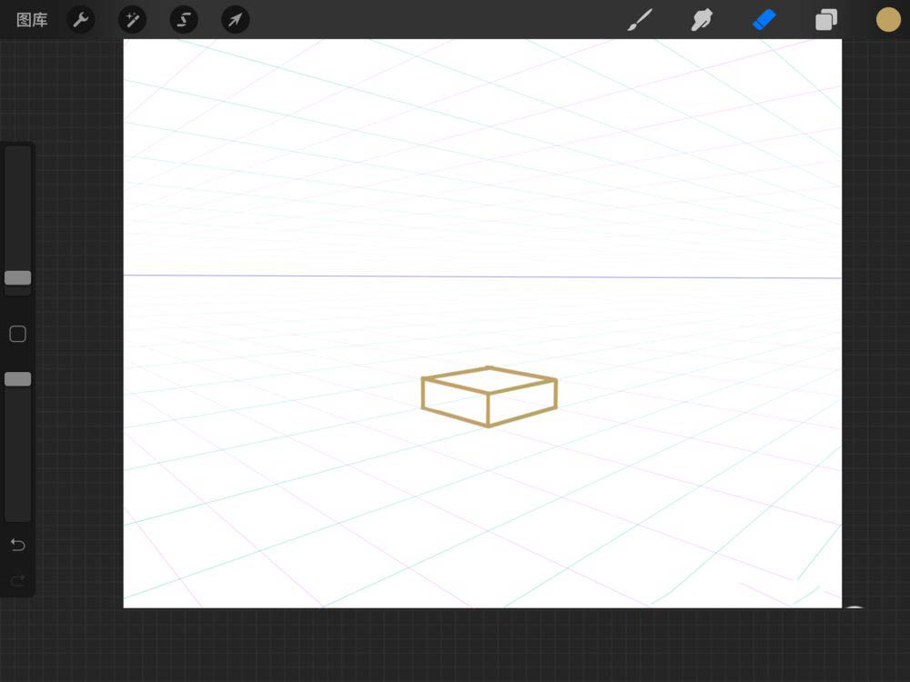Tap the horizon perspective guide line
Image resolution: width=910 pixels, height=682 pixels.
(482, 275)
